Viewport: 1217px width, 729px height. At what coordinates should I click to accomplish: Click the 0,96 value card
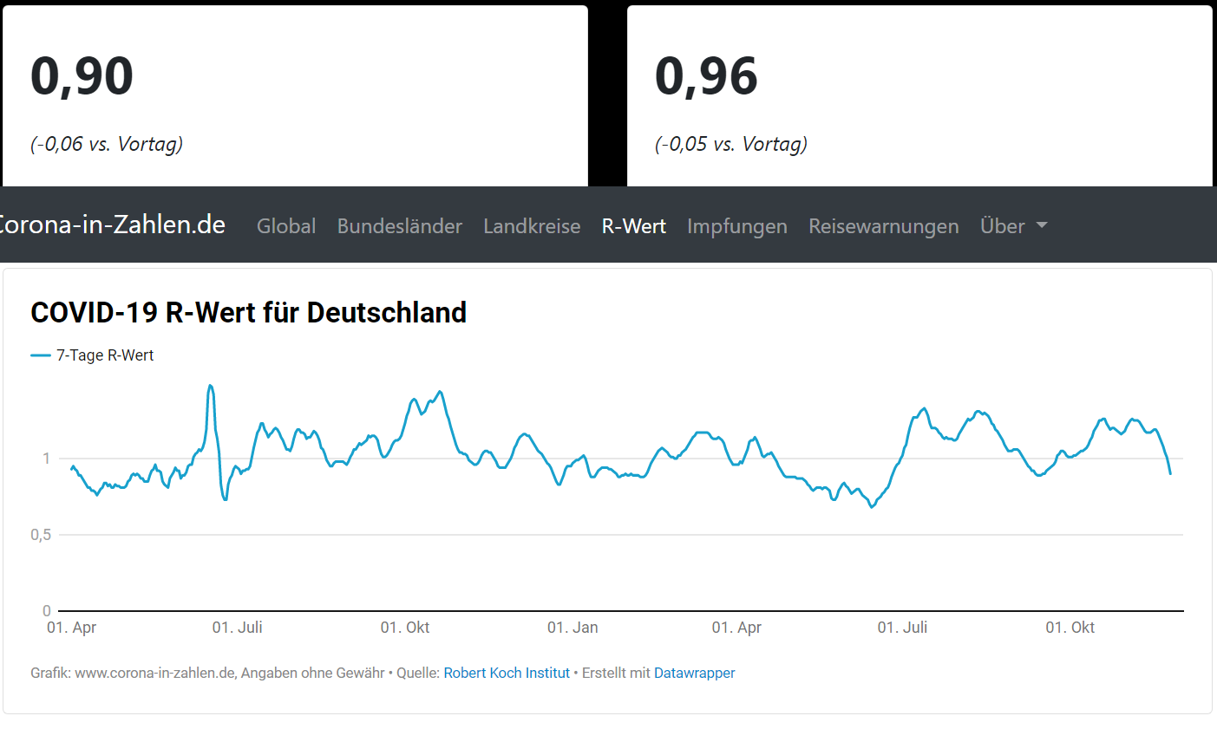point(919,95)
